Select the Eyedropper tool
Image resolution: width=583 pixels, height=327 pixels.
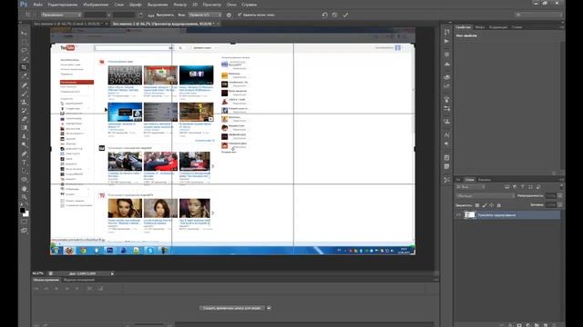click(25, 76)
